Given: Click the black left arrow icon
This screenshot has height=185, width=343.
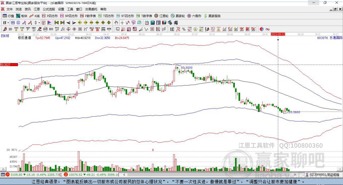Looking at the screenshot, I should coord(68,23).
